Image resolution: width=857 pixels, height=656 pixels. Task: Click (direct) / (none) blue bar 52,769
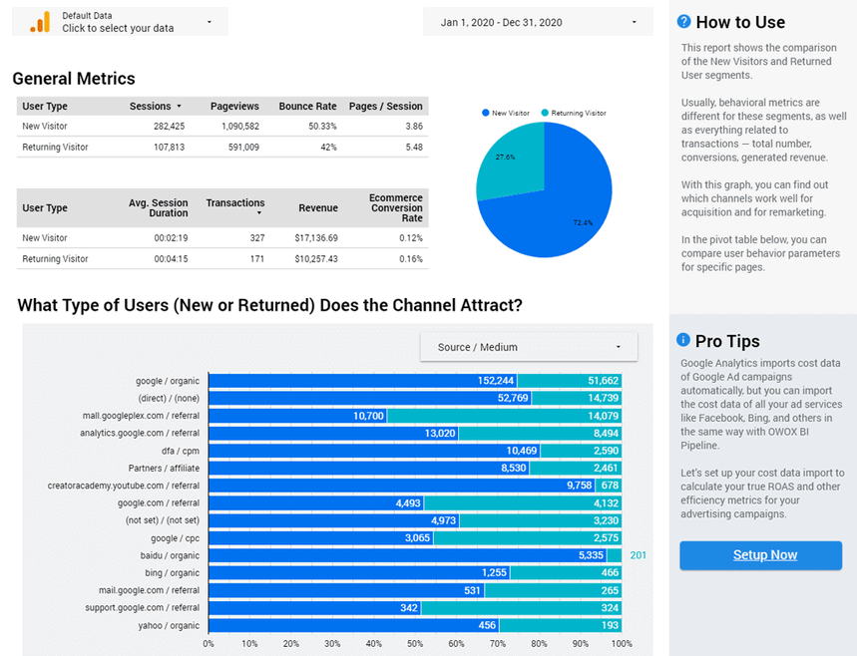coord(370,398)
